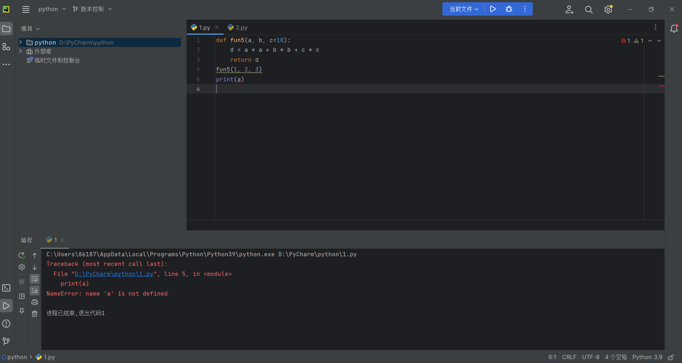Image resolution: width=682 pixels, height=363 pixels.
Task: Open the Code With Me user icon
Action: (569, 10)
